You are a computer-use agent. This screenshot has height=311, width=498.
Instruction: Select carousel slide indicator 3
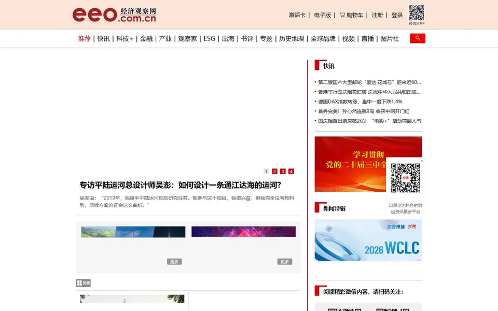283,172
